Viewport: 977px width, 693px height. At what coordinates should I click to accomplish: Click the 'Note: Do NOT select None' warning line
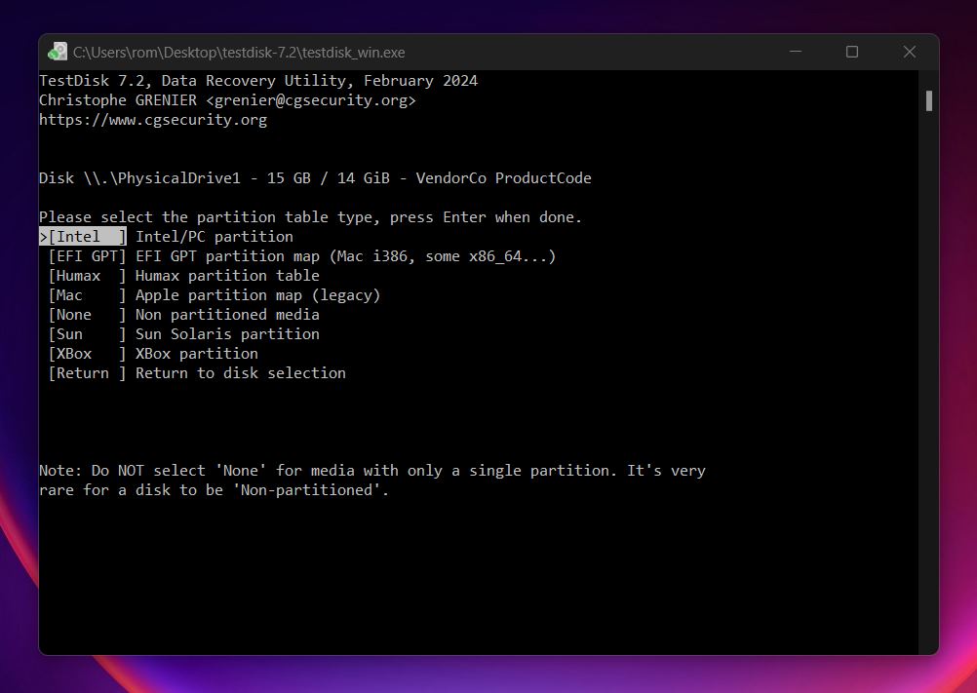click(372, 471)
